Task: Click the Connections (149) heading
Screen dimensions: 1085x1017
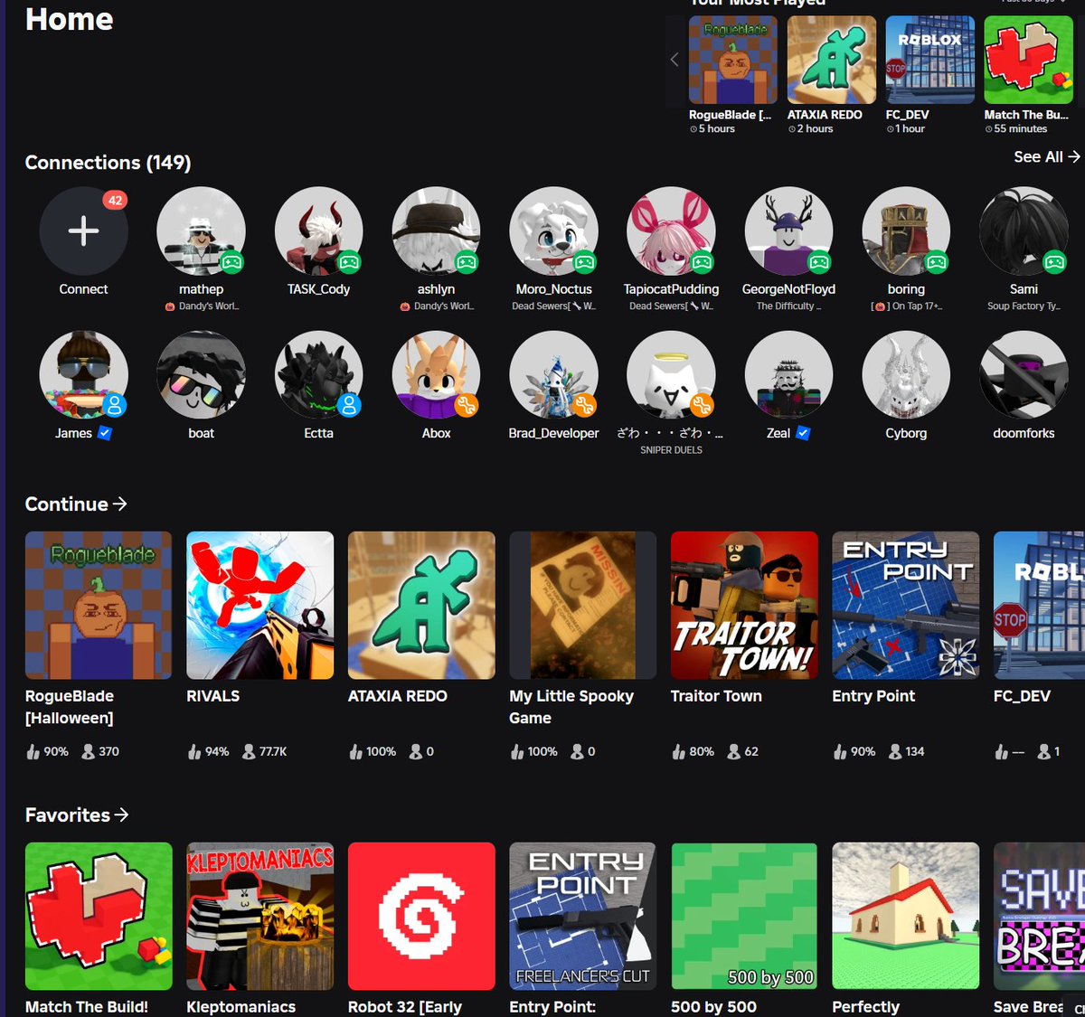Action: [108, 163]
